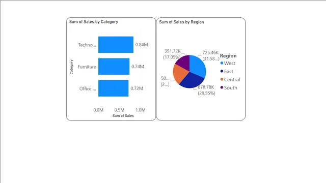Click the 'Techno...' category axis label
326x183 pixels.
87,45
